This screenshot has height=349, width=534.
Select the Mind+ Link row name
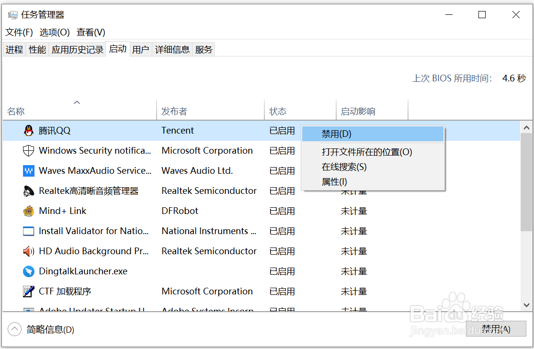pyautogui.click(x=63, y=211)
